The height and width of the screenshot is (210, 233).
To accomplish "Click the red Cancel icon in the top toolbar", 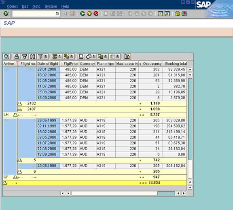I will coord(96,14).
